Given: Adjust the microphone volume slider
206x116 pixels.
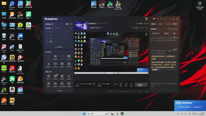Looking at the screenshot, I should tap(85, 84).
